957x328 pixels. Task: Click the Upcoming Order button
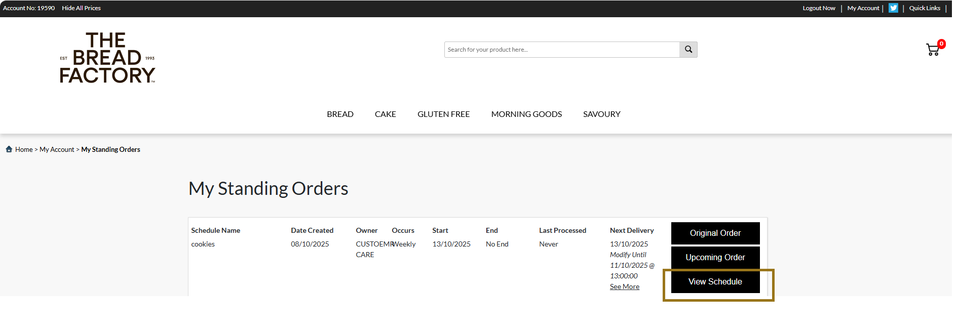715,258
